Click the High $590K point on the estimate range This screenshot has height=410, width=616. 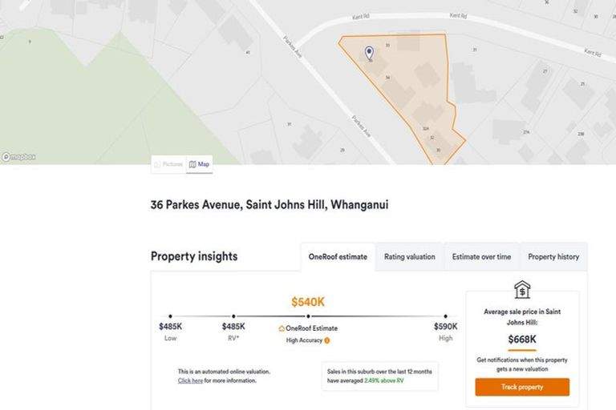point(445,316)
